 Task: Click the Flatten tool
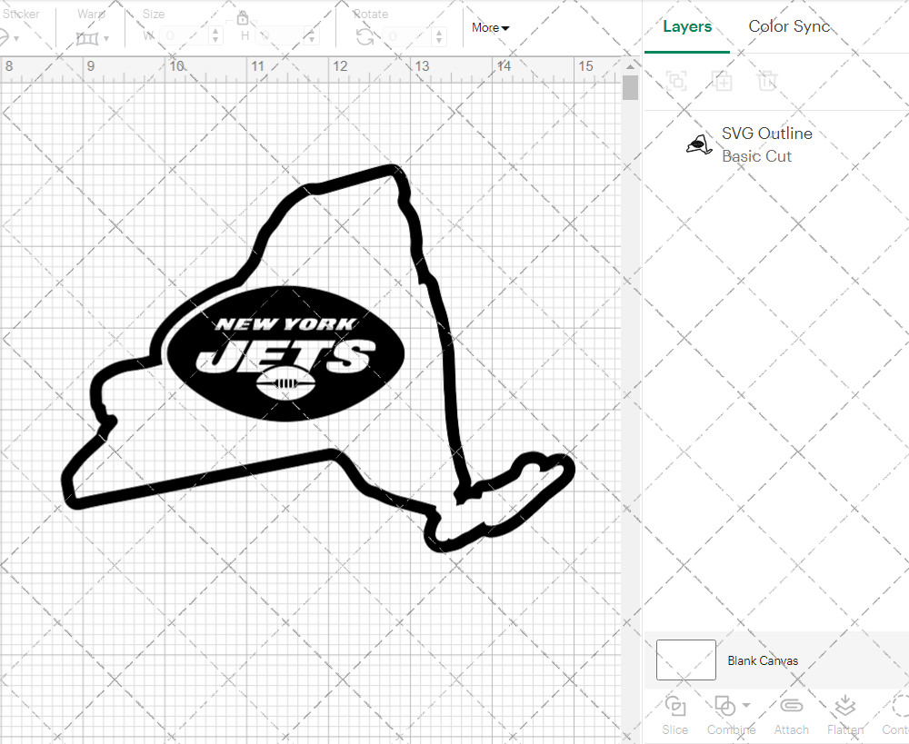pyautogui.click(x=845, y=716)
